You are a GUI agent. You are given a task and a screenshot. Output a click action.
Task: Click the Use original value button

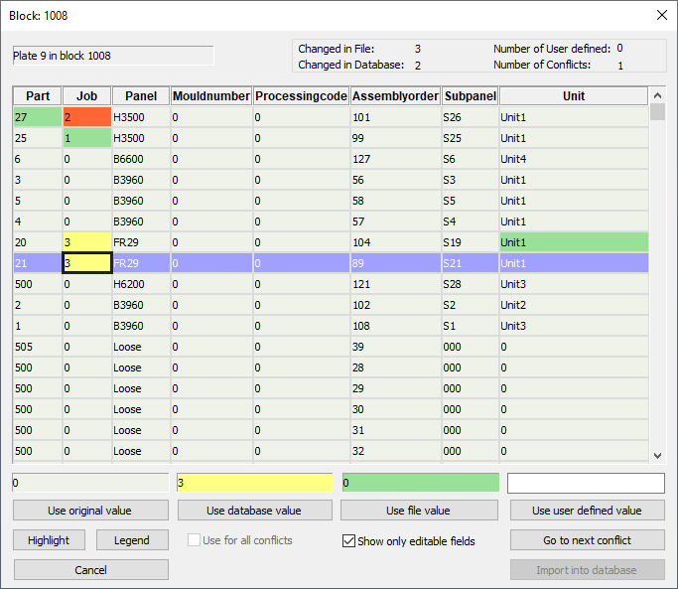click(x=90, y=511)
